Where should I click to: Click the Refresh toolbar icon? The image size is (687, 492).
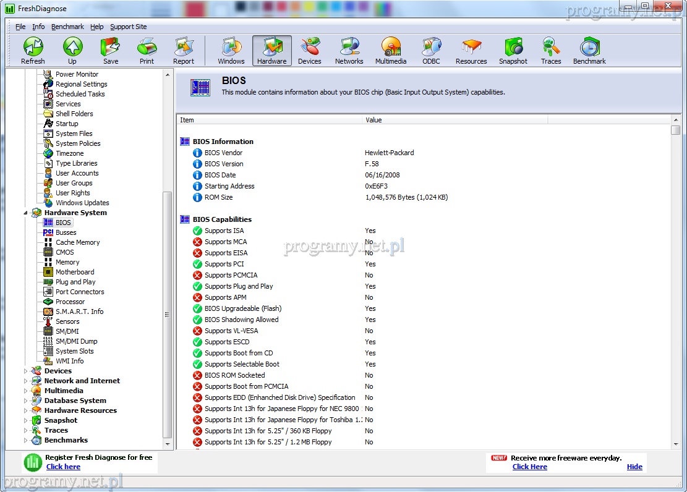point(33,50)
